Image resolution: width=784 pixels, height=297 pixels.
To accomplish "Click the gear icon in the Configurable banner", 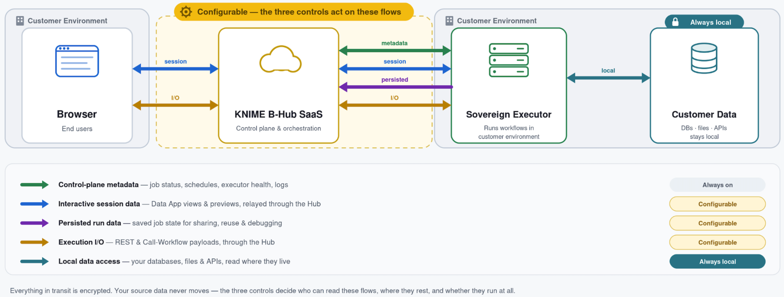I will 186,12.
